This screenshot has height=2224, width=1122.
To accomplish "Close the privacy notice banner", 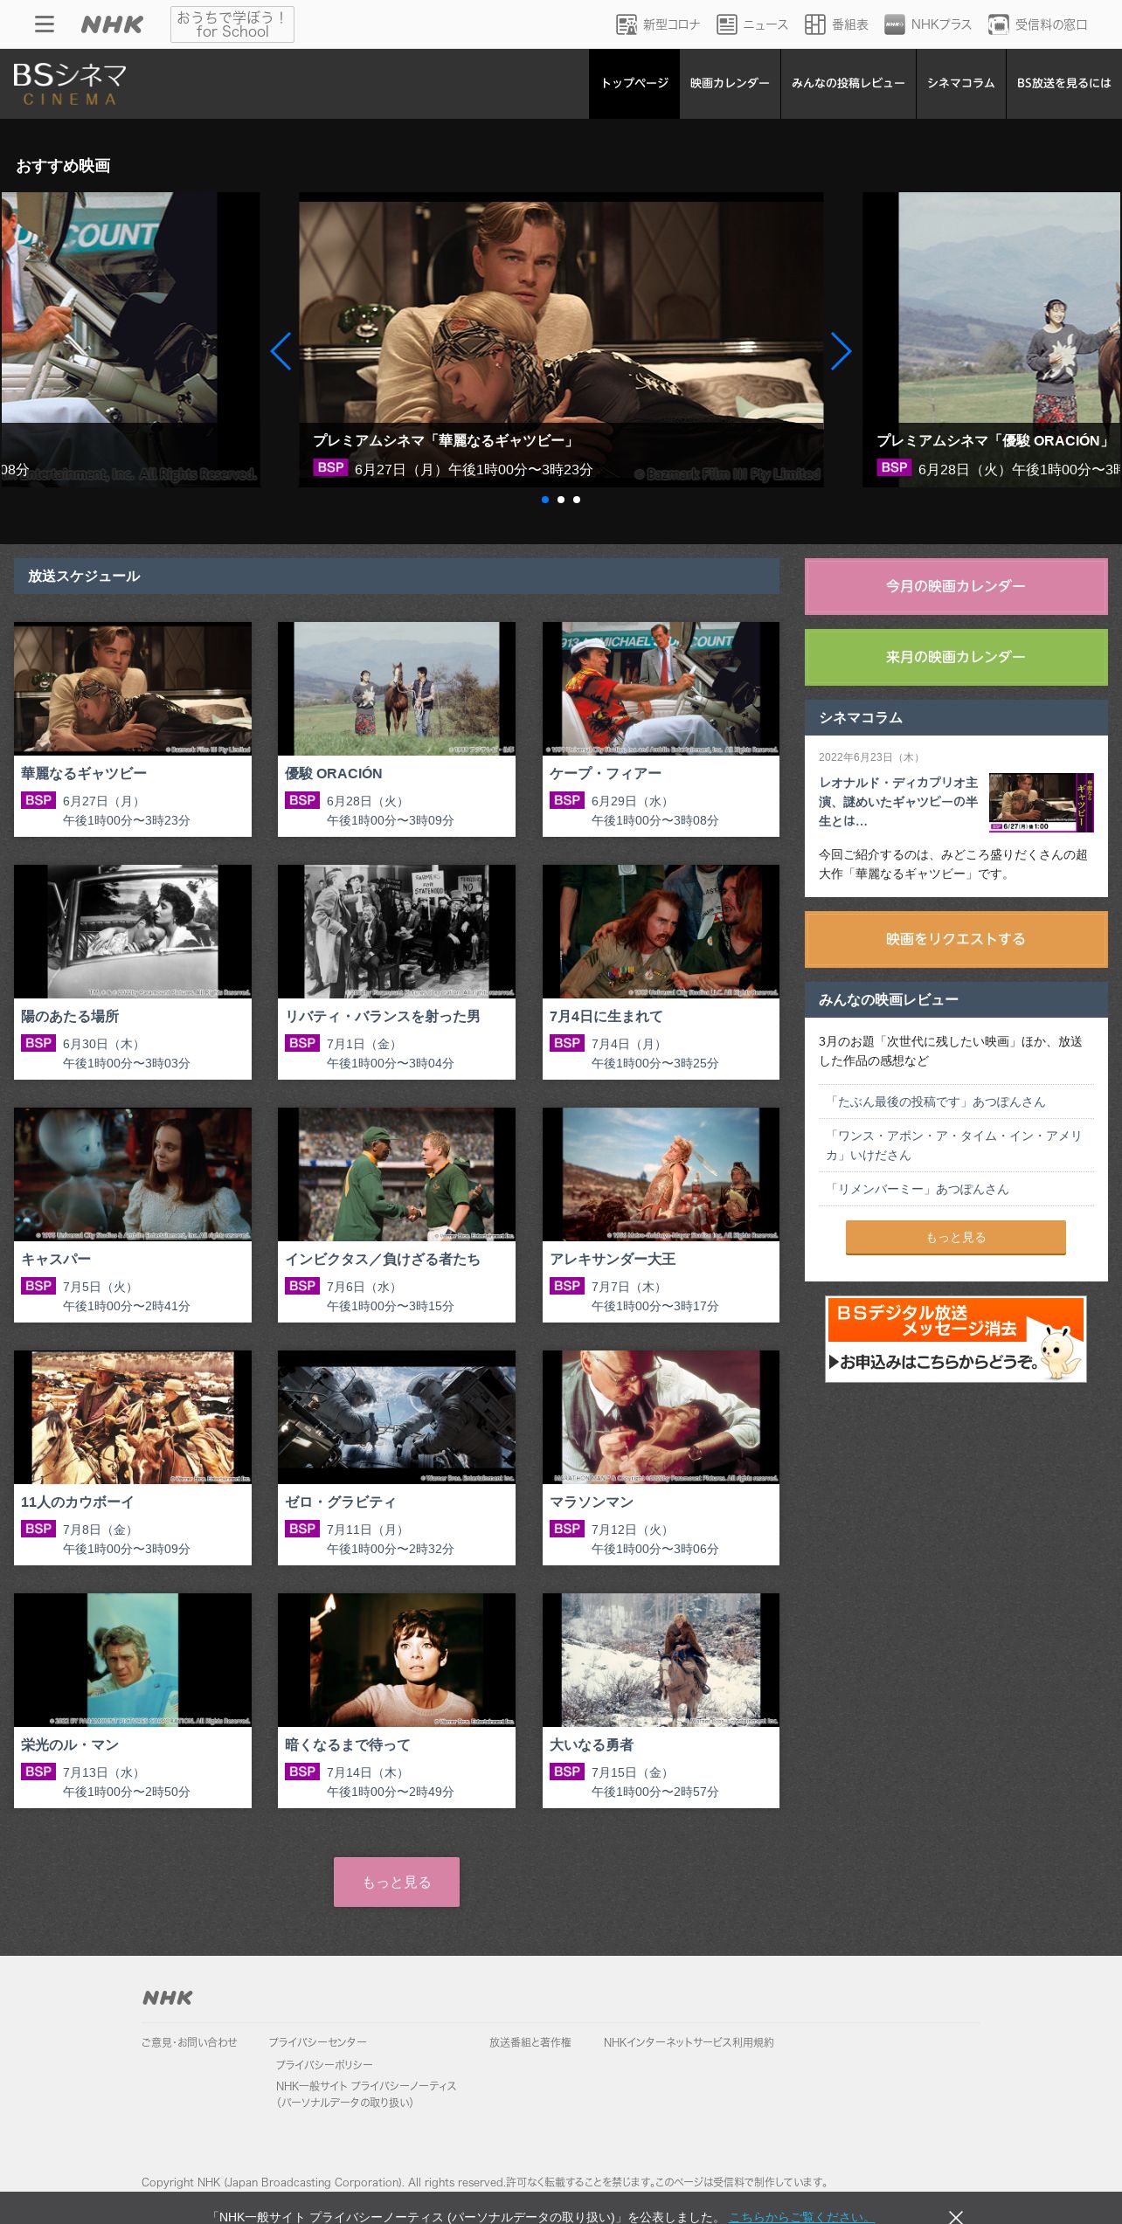I will pos(956,2216).
